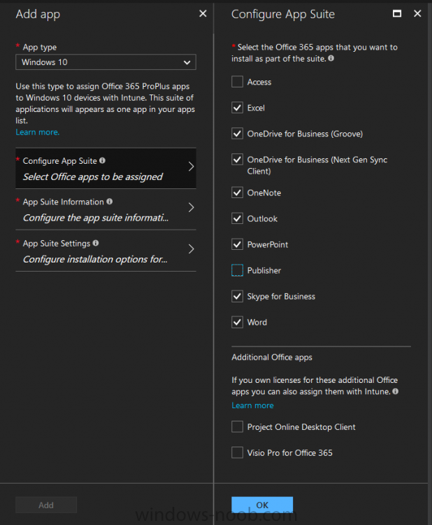432x525 pixels.
Task: Click the 'App type' field label
Action: [39, 47]
